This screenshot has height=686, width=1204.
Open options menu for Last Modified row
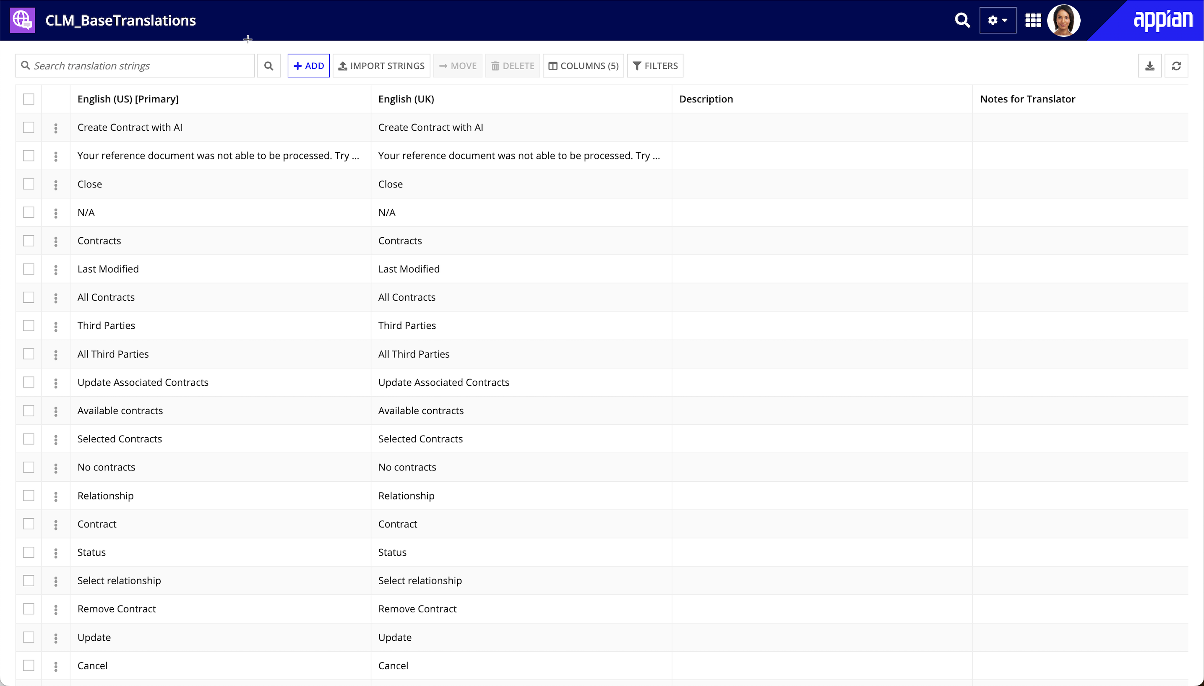pos(56,270)
